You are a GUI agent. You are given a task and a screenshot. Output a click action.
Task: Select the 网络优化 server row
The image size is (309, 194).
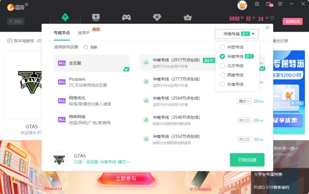[92, 101]
